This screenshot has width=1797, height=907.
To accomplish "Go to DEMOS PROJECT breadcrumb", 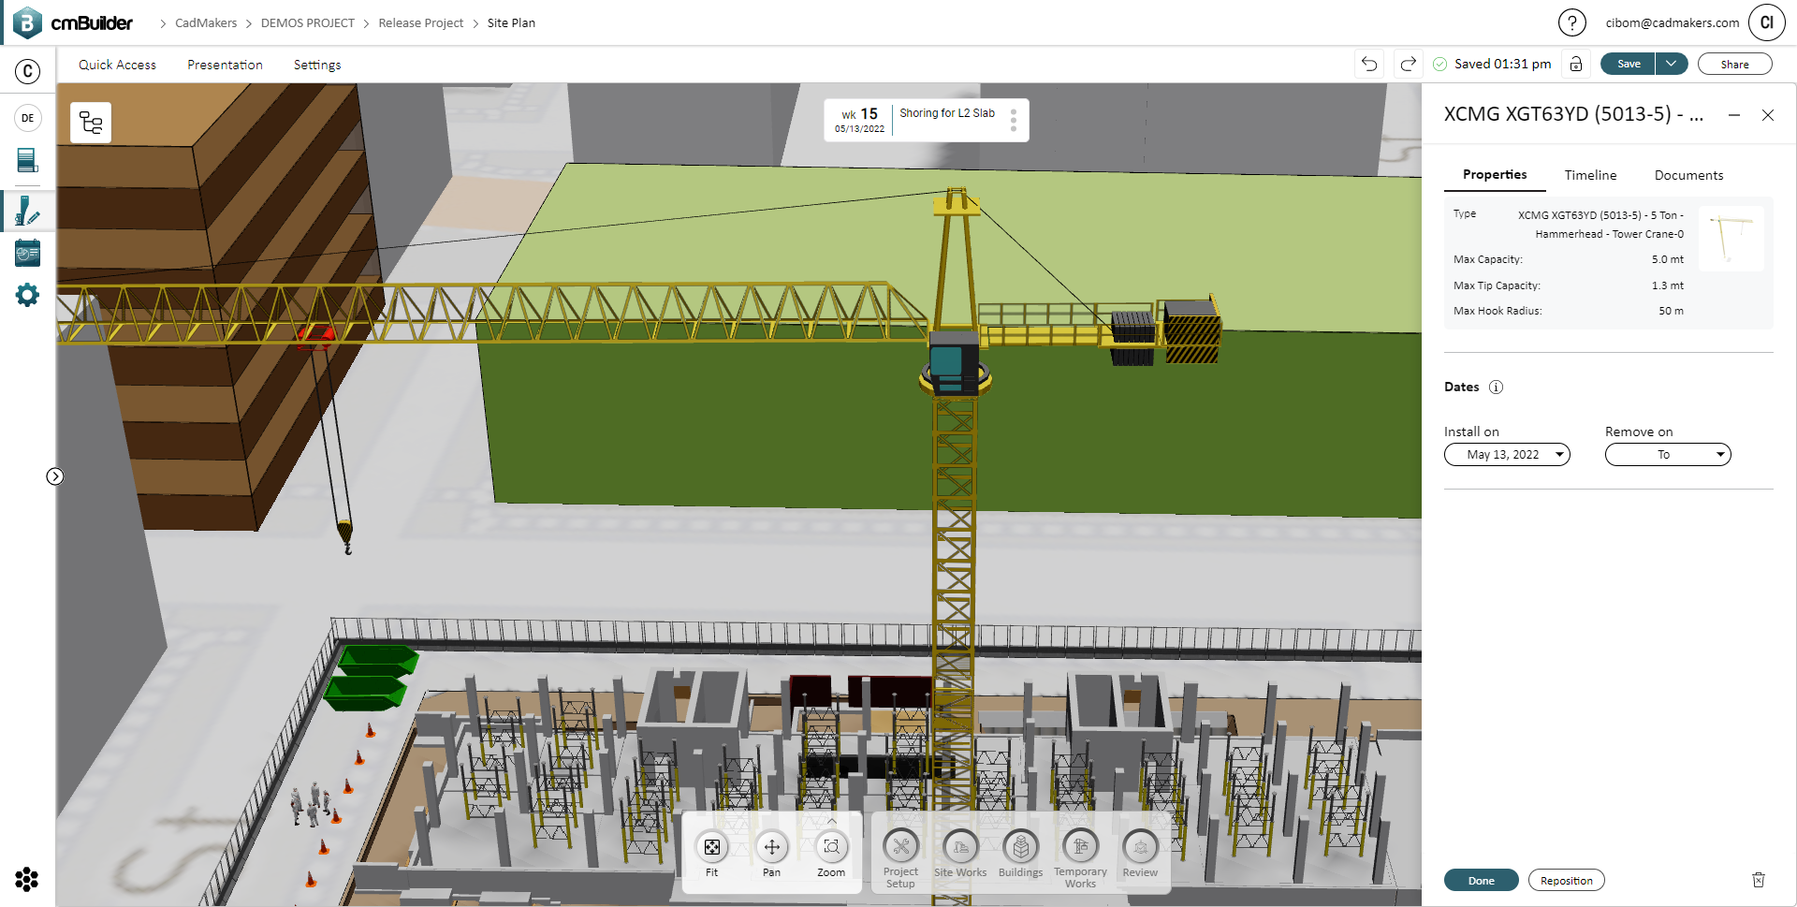I will [x=307, y=22].
